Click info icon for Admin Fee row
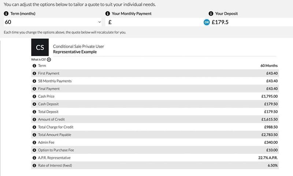 (34, 142)
